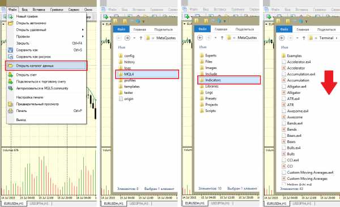Click 'Сохранить как рисунок' image icon
The width and height of the screenshot is (340, 207).
point(10,57)
